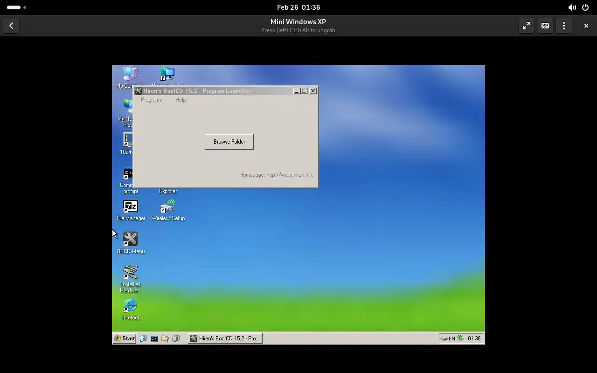Click the Internet Explorer quick launch icon
The width and height of the screenshot is (597, 373).
pos(143,338)
